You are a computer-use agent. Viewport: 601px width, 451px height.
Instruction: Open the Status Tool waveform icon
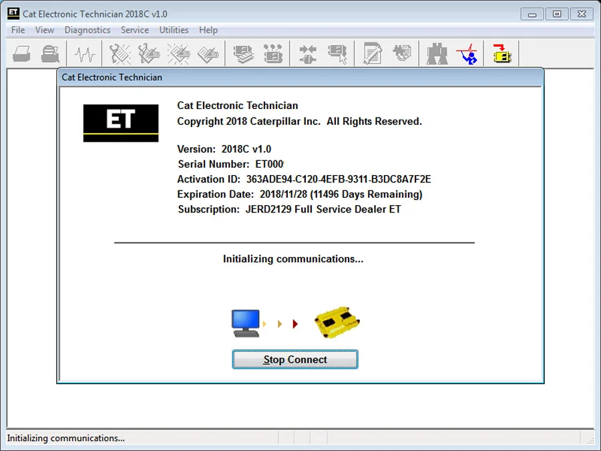84,54
